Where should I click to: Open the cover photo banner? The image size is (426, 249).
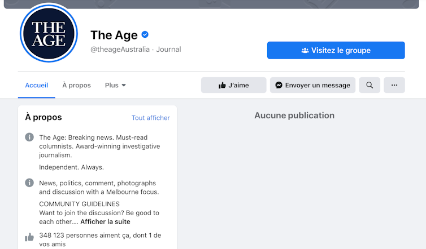[211, 4]
